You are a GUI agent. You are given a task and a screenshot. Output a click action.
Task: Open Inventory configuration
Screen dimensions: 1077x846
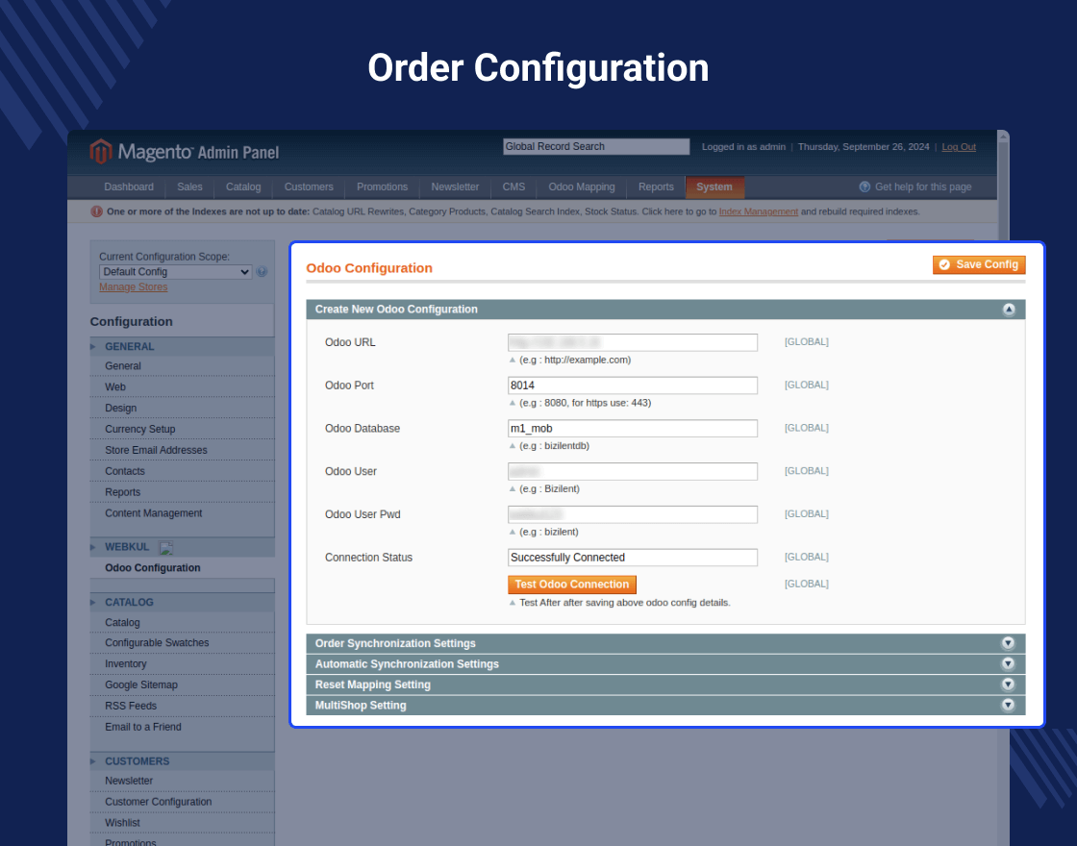tap(126, 664)
